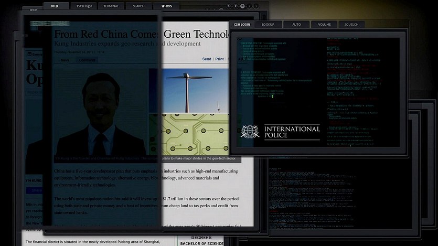Click the Send link in the article
Image resolution: width=438 pixels, height=246 pixels.
point(207,59)
